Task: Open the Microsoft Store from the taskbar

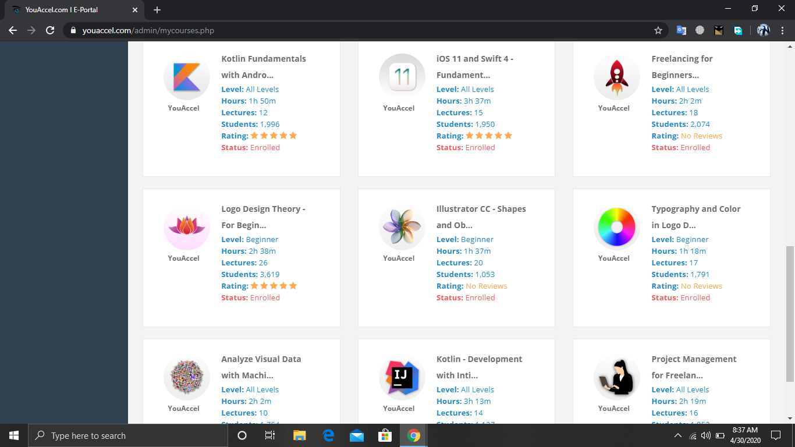Action: click(385, 435)
